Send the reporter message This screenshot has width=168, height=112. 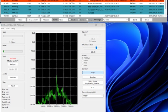pyautogui.click(x=135, y=20)
